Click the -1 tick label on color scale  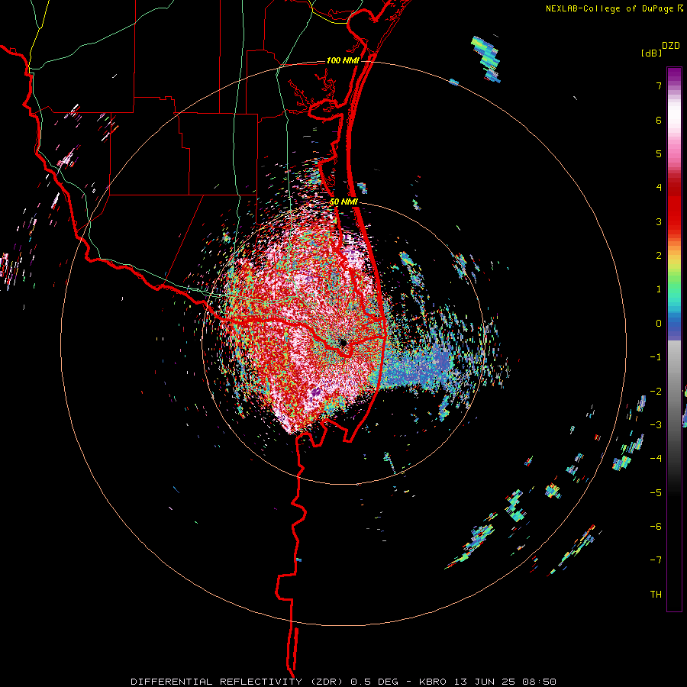pyautogui.click(x=656, y=357)
